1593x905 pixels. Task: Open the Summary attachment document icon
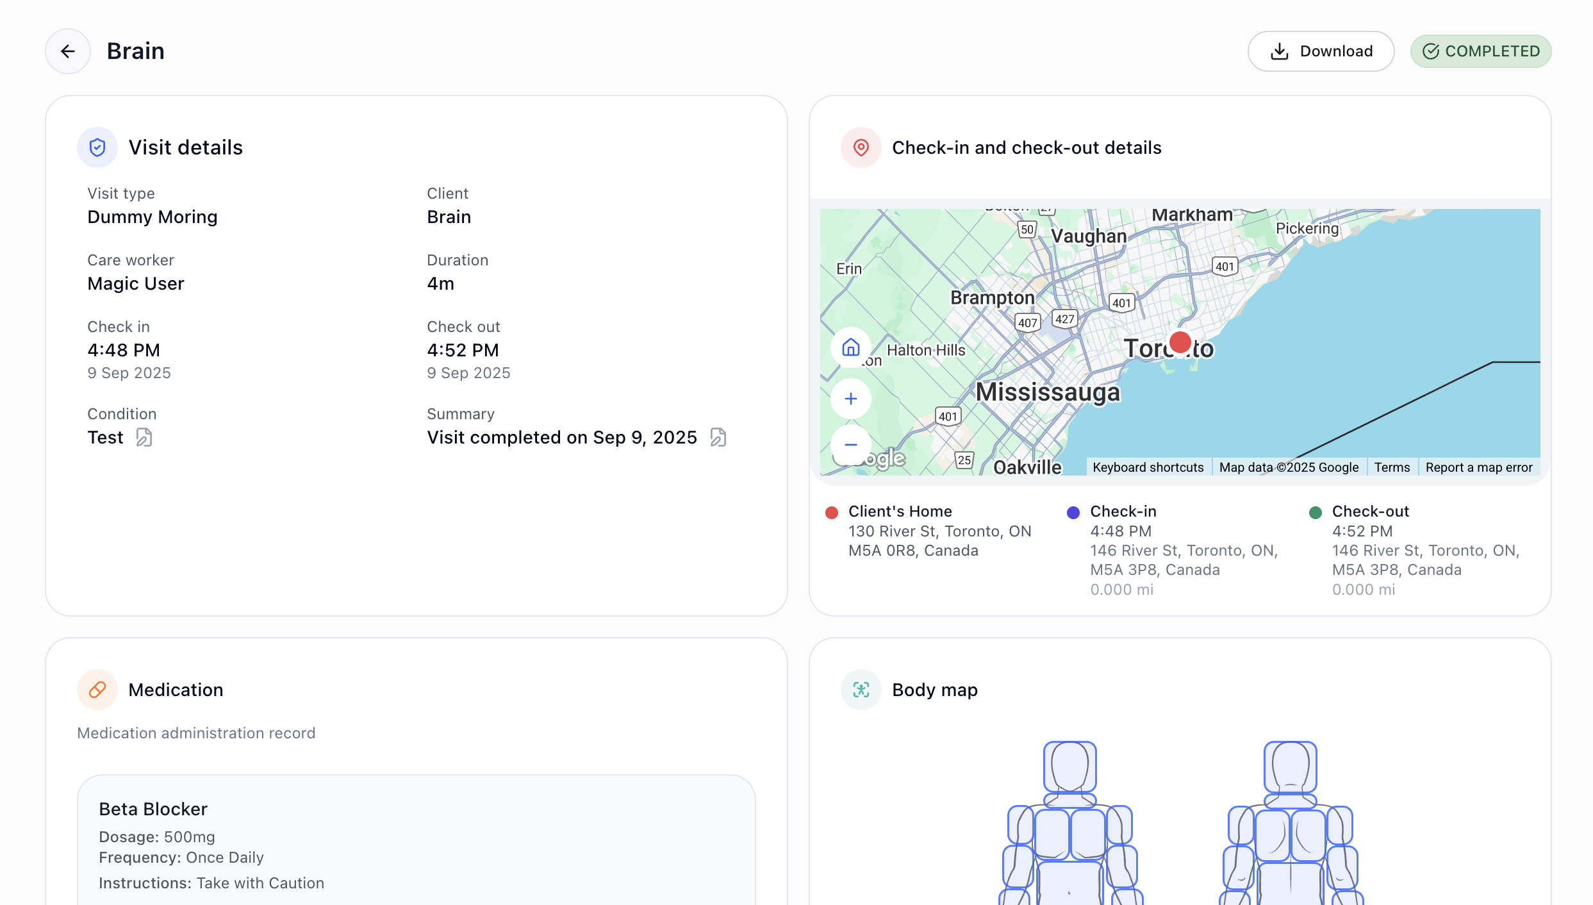click(x=718, y=437)
